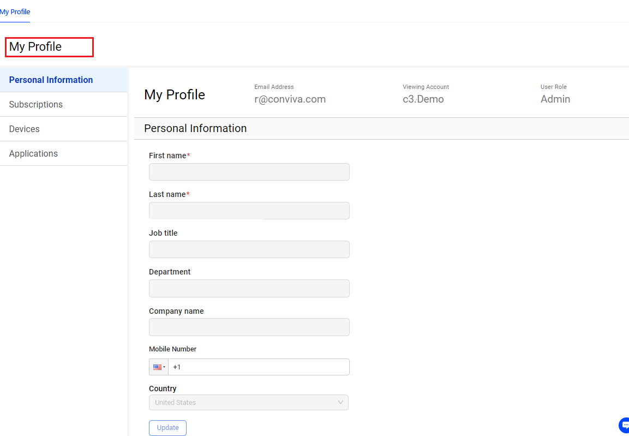Switch to the My Profile tab at top
629x436 pixels.
pyautogui.click(x=15, y=12)
